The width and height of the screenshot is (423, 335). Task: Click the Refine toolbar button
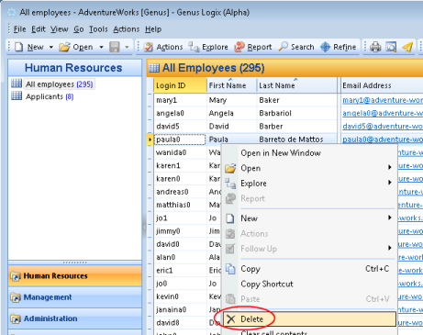pos(339,47)
